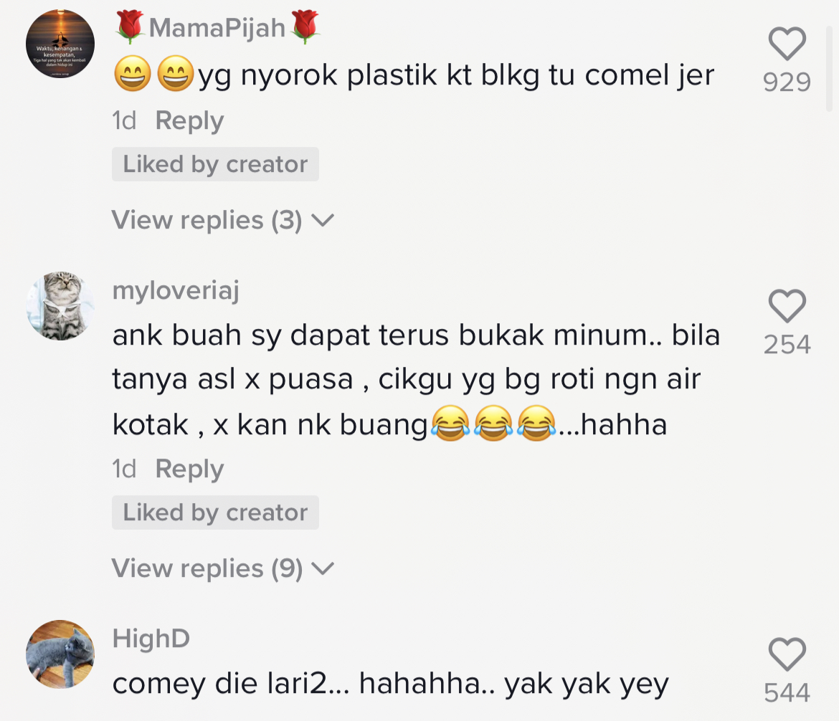Click the 929 likes count
The height and width of the screenshot is (721, 839).
(x=787, y=82)
